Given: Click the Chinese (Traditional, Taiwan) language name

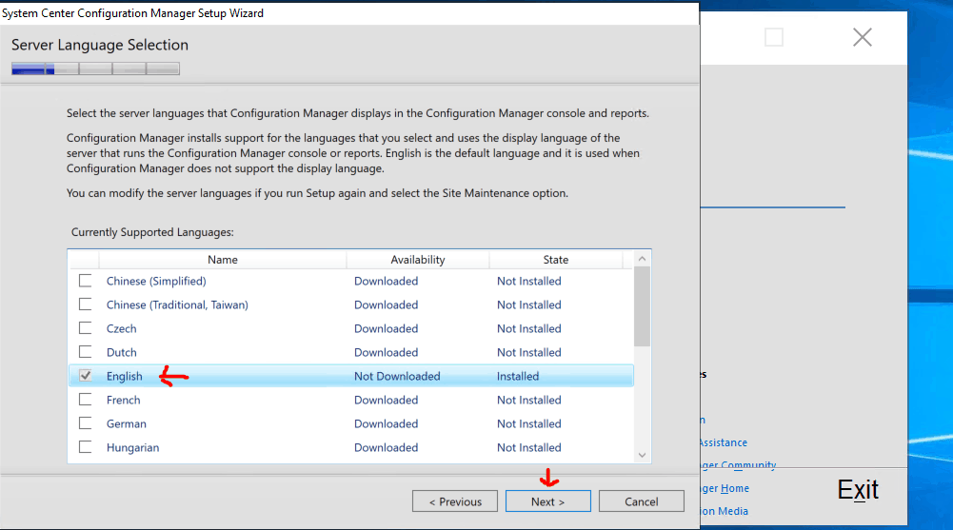Looking at the screenshot, I should 177,304.
